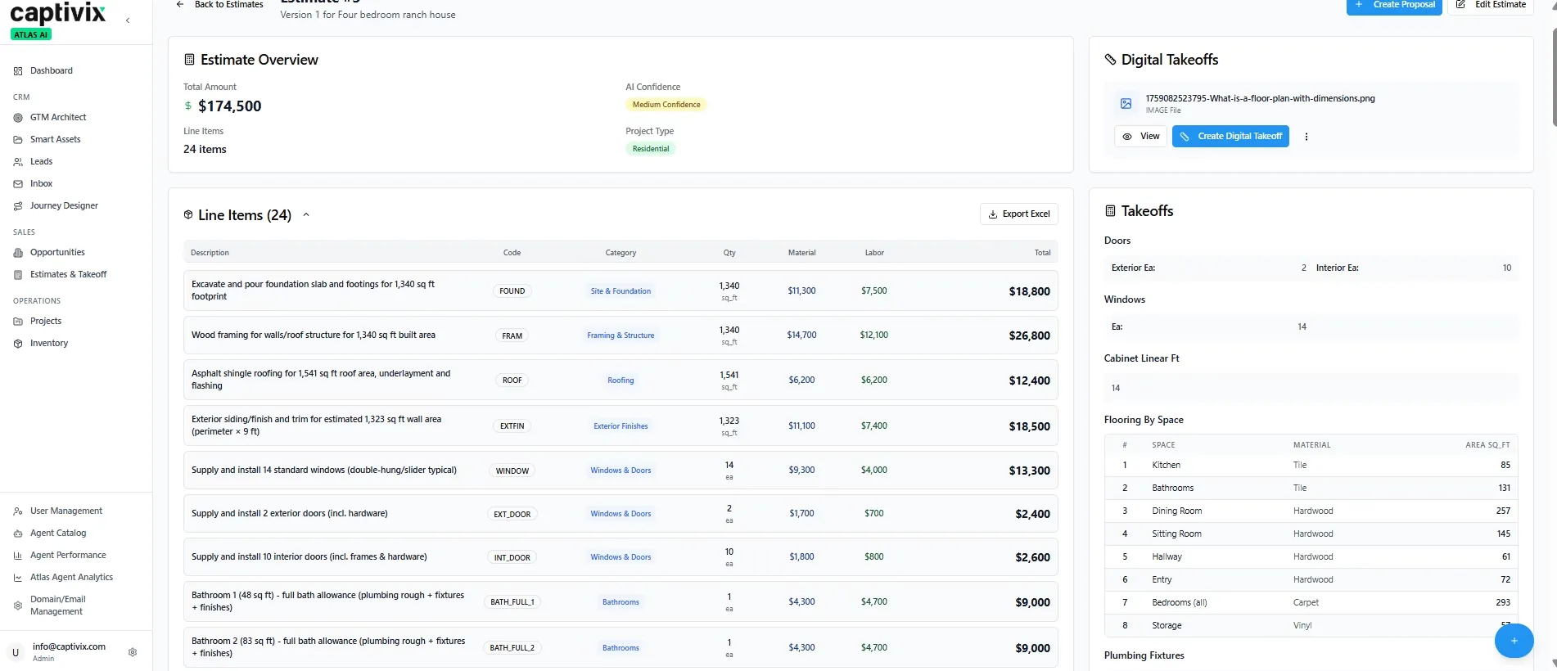Click the Digital Takeoffs ruler icon
This screenshot has height=671, width=1557.
[x=1111, y=60]
